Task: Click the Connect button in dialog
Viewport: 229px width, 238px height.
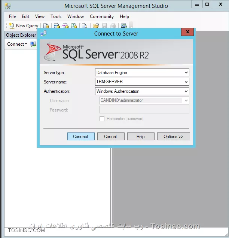Action: [81, 137]
